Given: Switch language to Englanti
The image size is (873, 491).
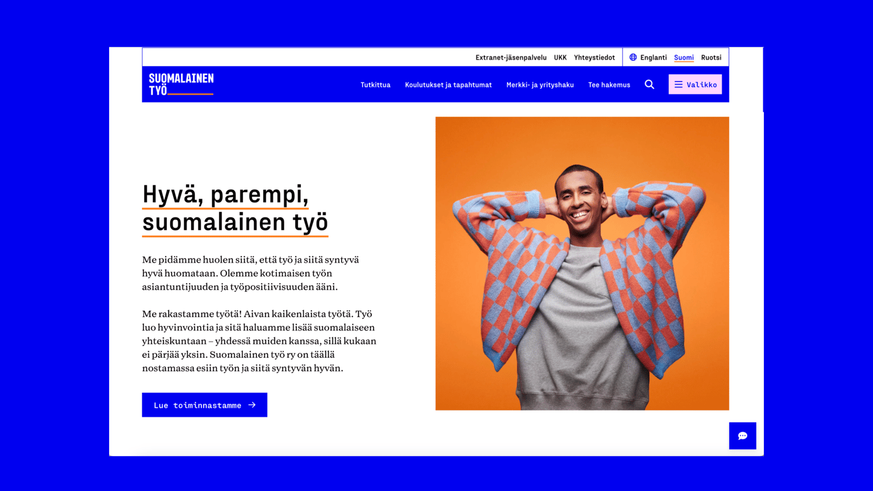Looking at the screenshot, I should [x=653, y=57].
